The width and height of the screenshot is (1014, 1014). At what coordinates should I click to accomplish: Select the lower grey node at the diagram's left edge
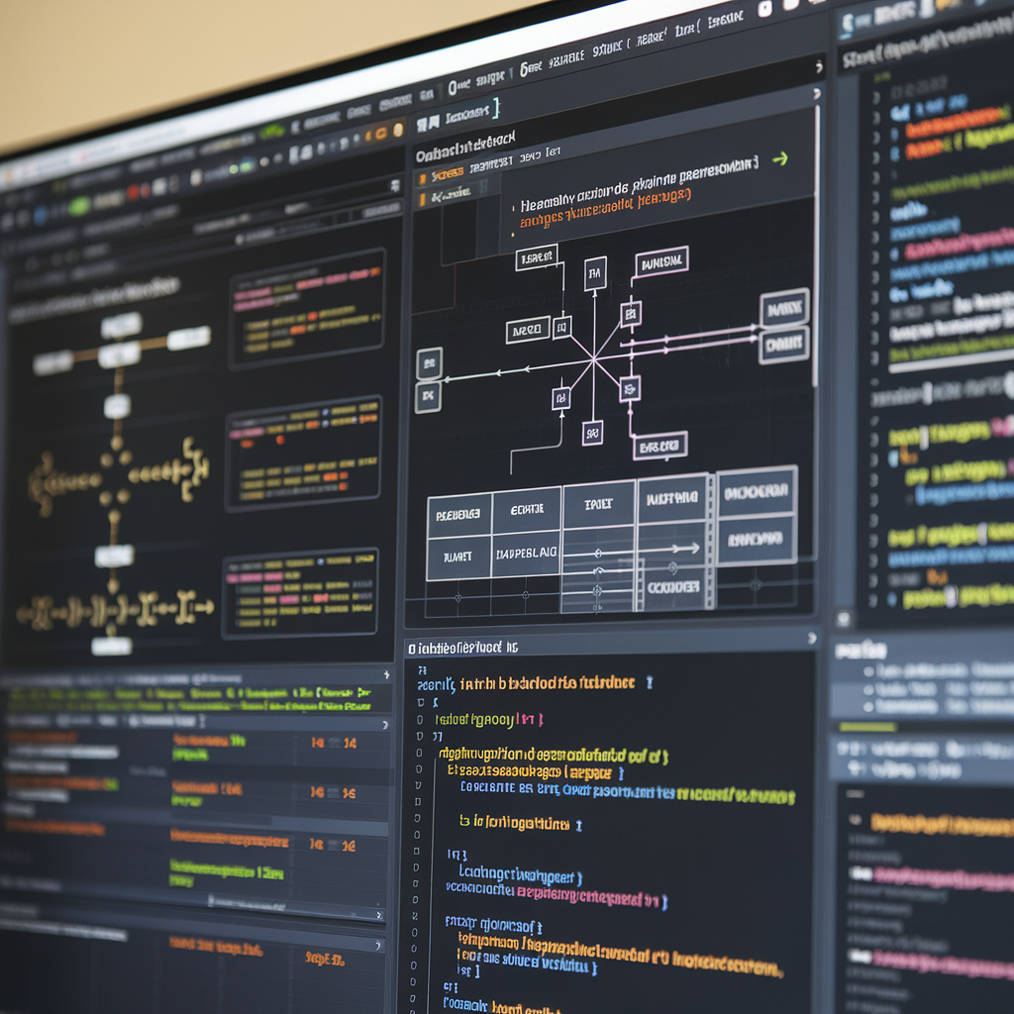tap(428, 396)
